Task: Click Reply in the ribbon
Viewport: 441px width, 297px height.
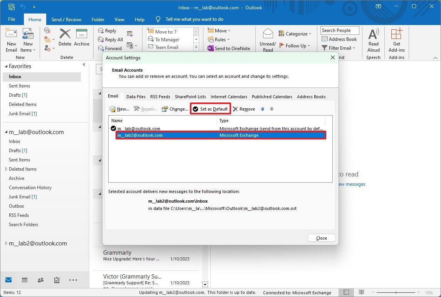Action: (107, 31)
